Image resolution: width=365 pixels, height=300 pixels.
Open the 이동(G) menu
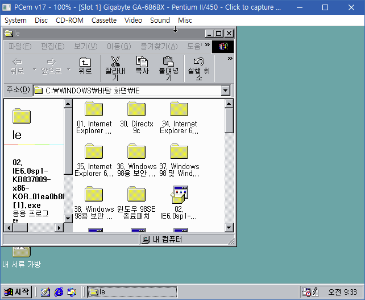tap(119, 46)
